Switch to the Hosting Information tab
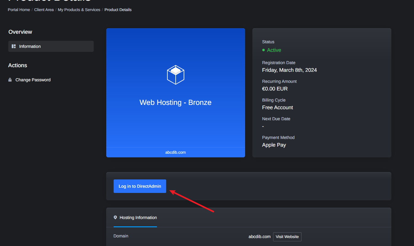Viewport: 414px width, 246px height. pyautogui.click(x=135, y=217)
